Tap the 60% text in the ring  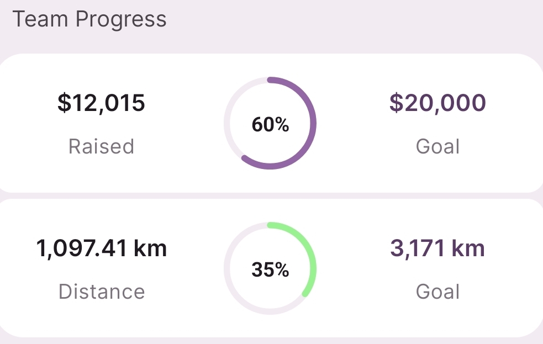(x=270, y=125)
